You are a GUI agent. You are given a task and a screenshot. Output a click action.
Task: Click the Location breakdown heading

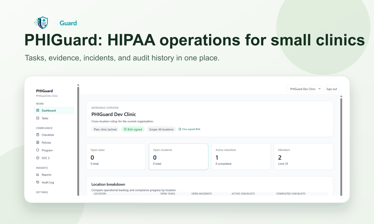(108, 184)
